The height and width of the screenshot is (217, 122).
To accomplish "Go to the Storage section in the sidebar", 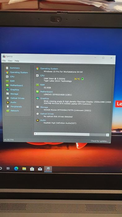I will (14, 94).
